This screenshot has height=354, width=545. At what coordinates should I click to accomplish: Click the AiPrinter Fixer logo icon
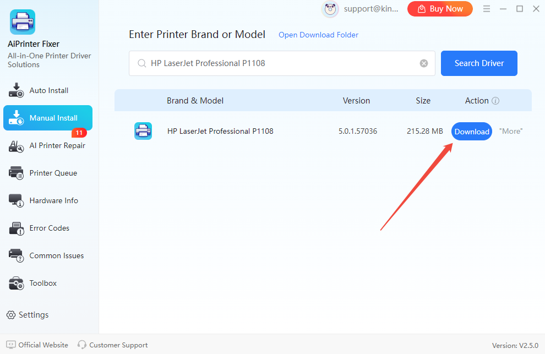click(x=23, y=22)
